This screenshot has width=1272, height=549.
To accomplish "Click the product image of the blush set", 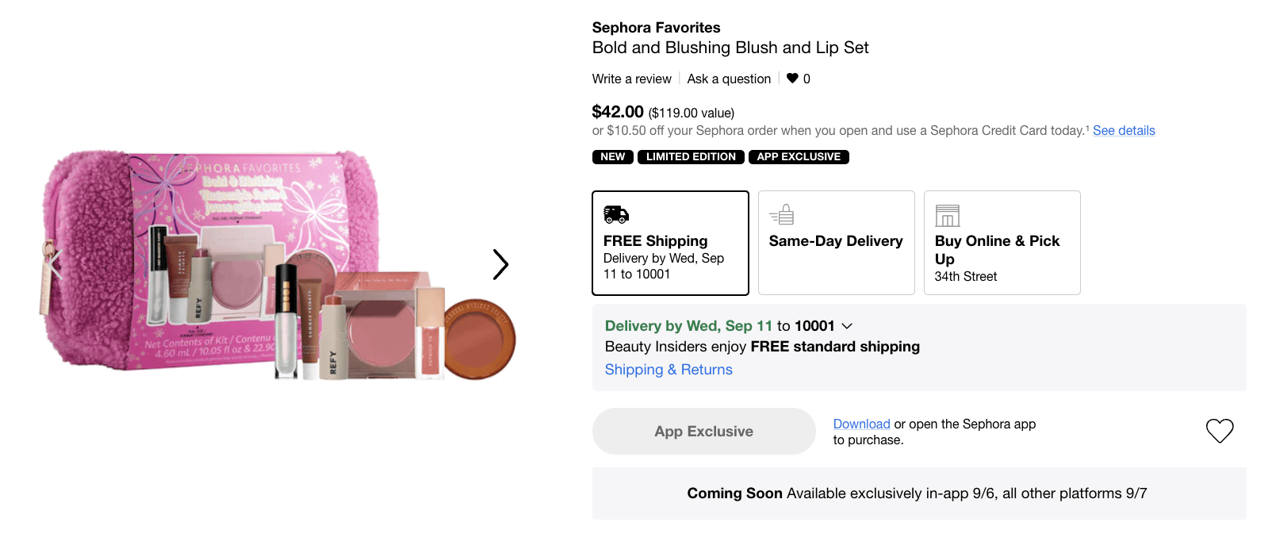I will [278, 266].
